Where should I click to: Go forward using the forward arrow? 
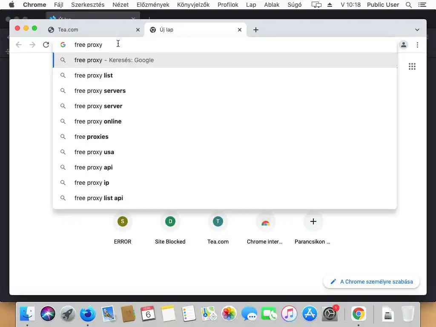[32, 45]
